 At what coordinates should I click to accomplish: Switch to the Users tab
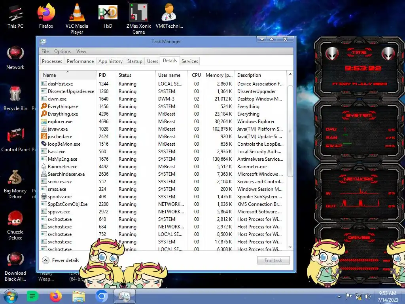[x=152, y=61]
